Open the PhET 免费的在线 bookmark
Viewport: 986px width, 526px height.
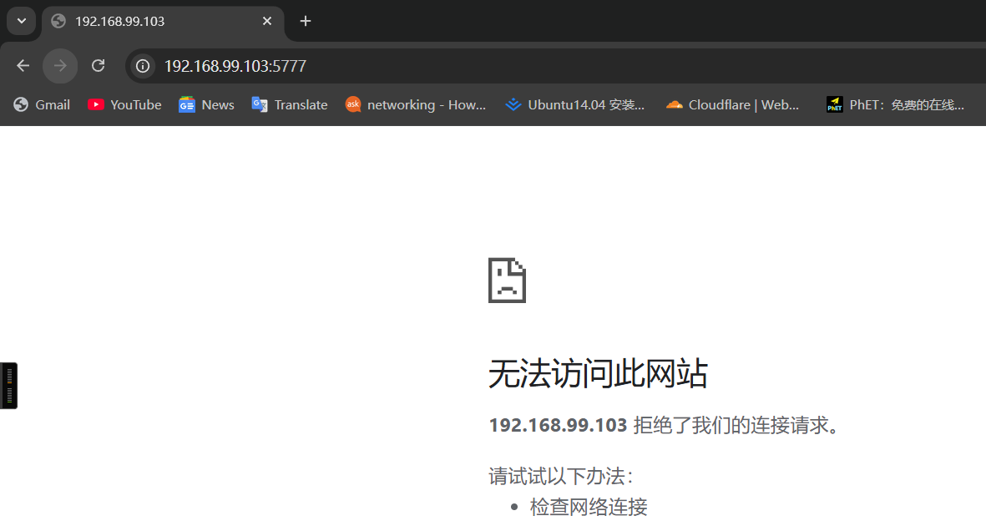click(x=895, y=105)
